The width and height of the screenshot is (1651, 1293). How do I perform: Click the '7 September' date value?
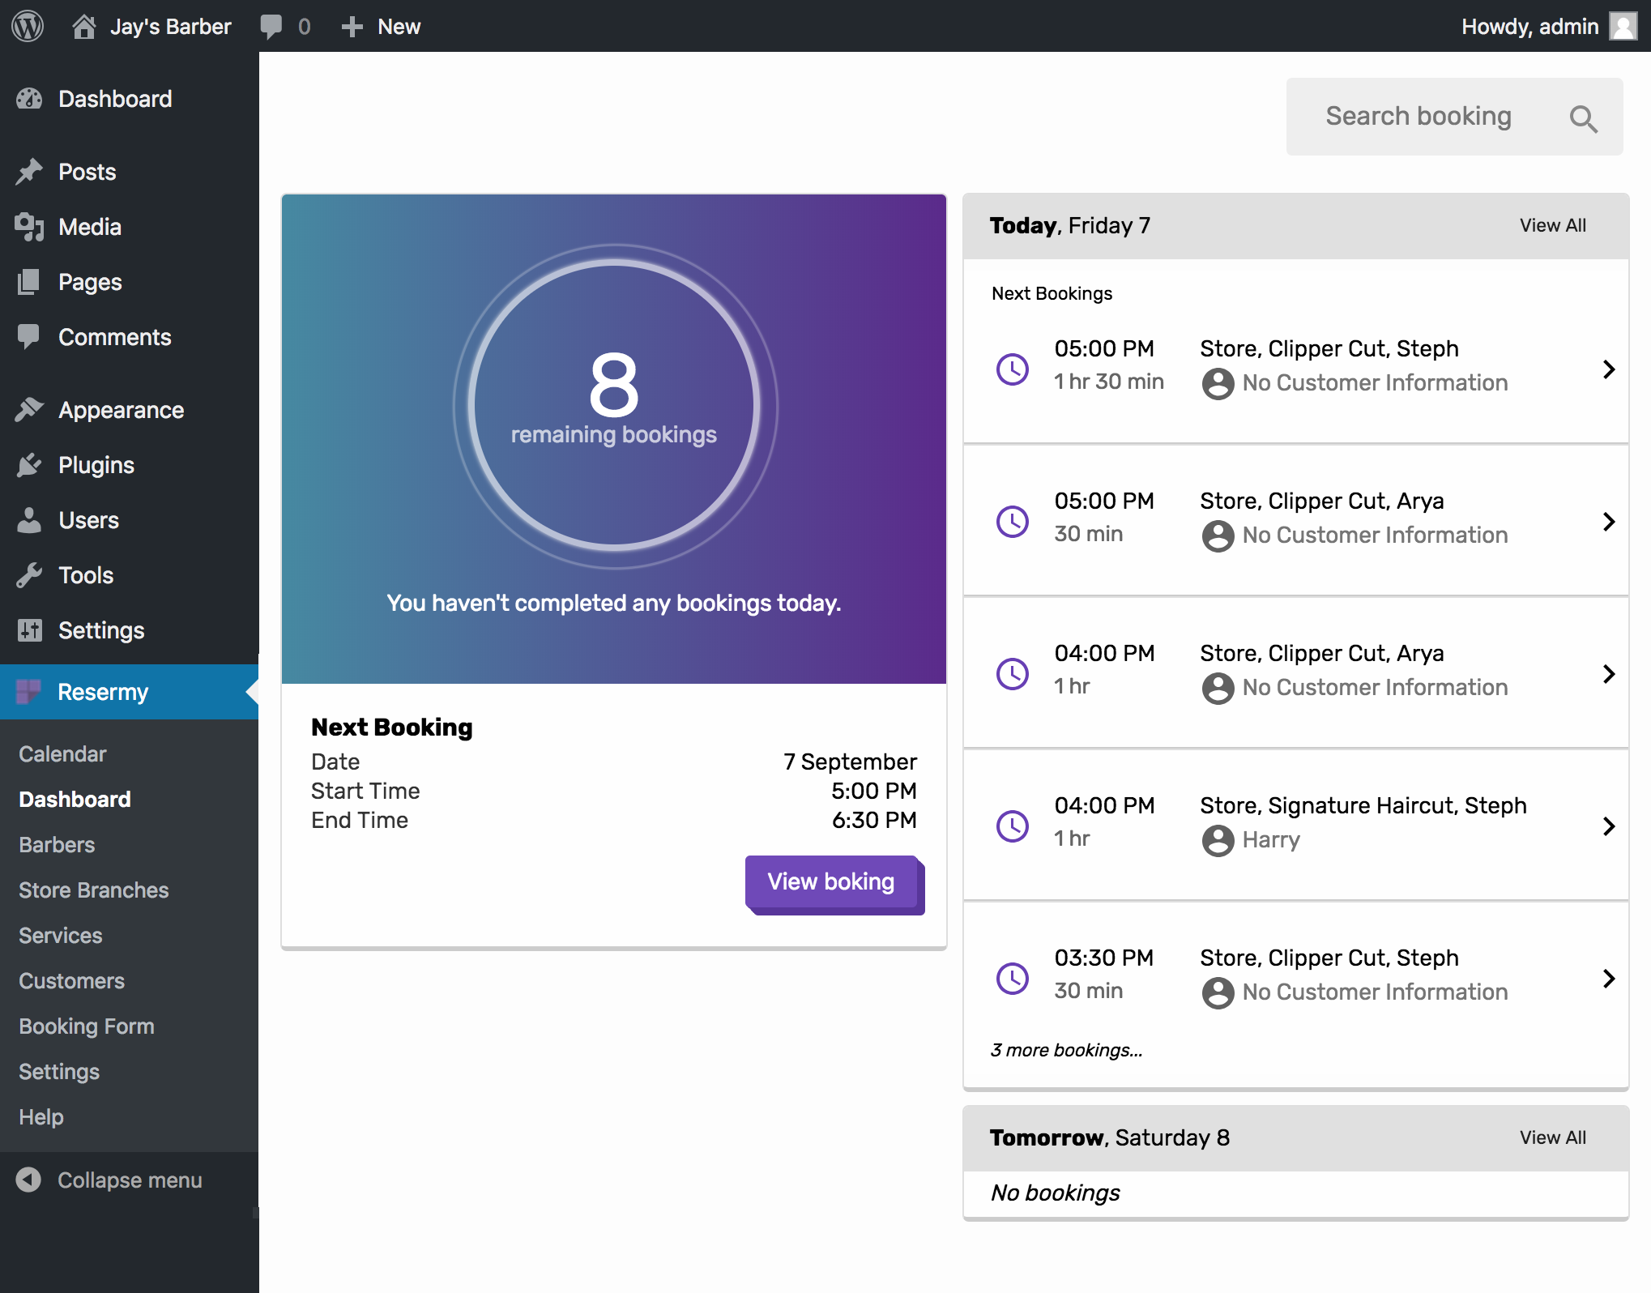(850, 762)
